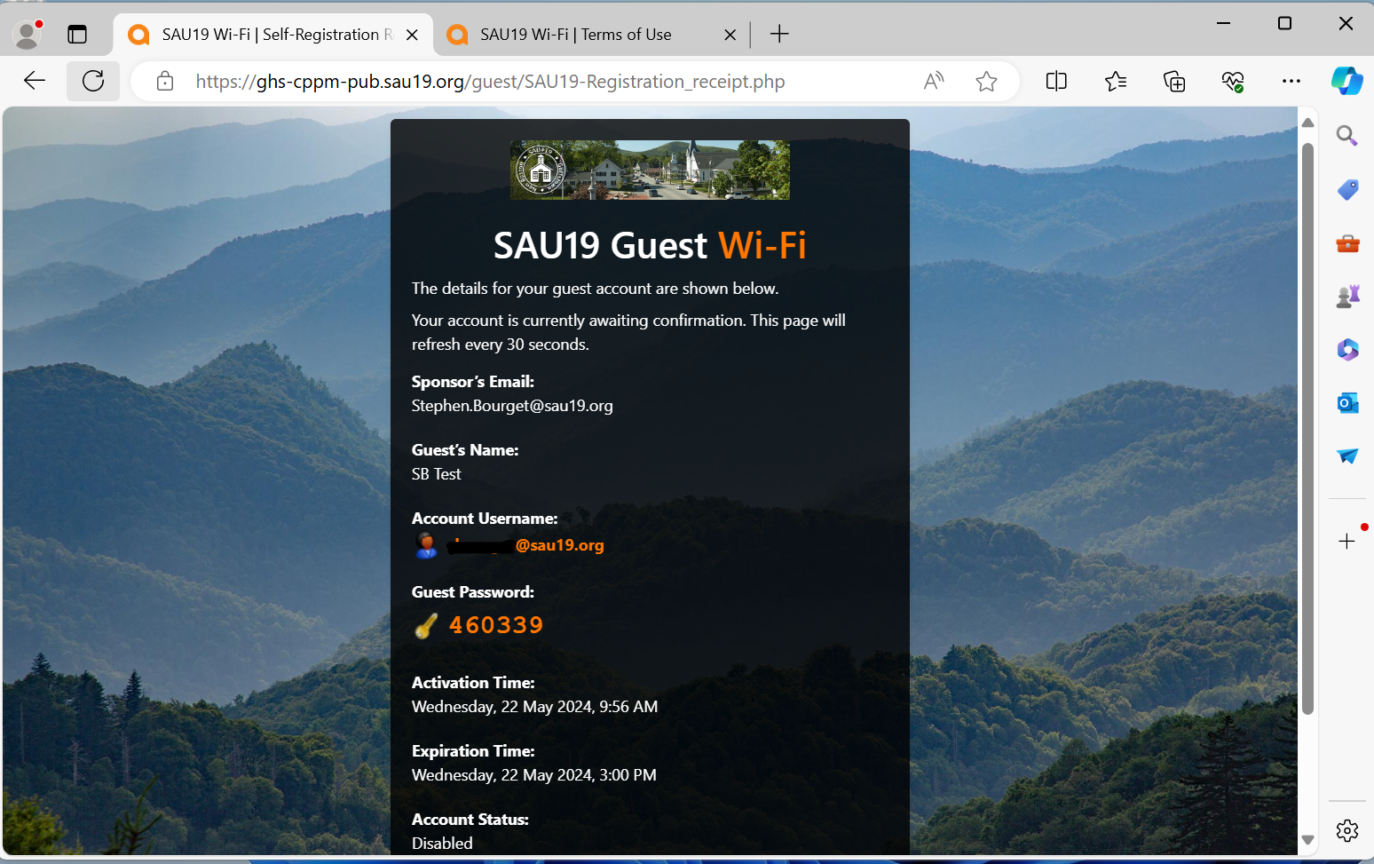Open Outlook in the sidebar
The width and height of the screenshot is (1374, 864).
[x=1347, y=403]
